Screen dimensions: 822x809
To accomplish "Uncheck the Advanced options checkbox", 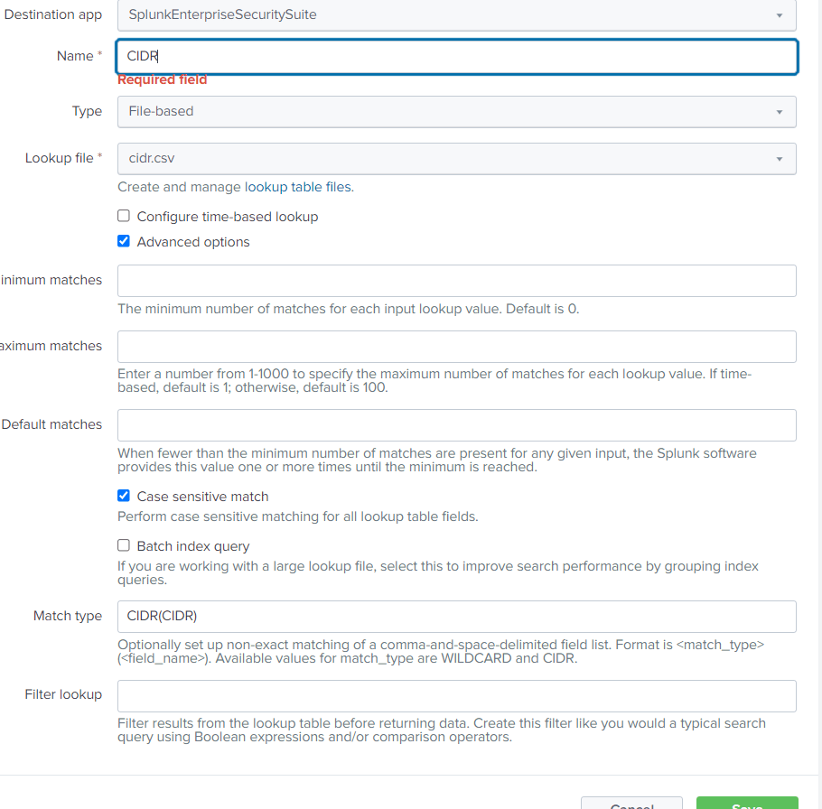I will pyautogui.click(x=124, y=242).
